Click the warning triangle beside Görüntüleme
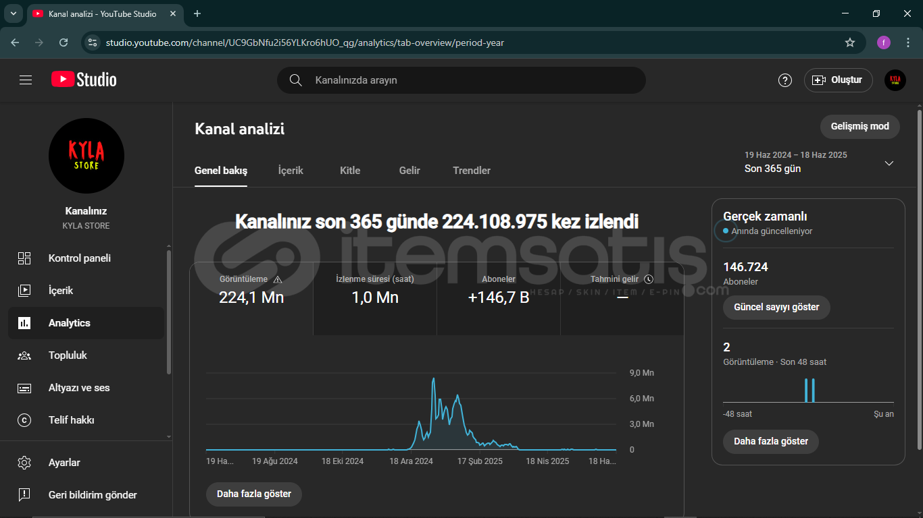The width and height of the screenshot is (923, 518). point(277,279)
